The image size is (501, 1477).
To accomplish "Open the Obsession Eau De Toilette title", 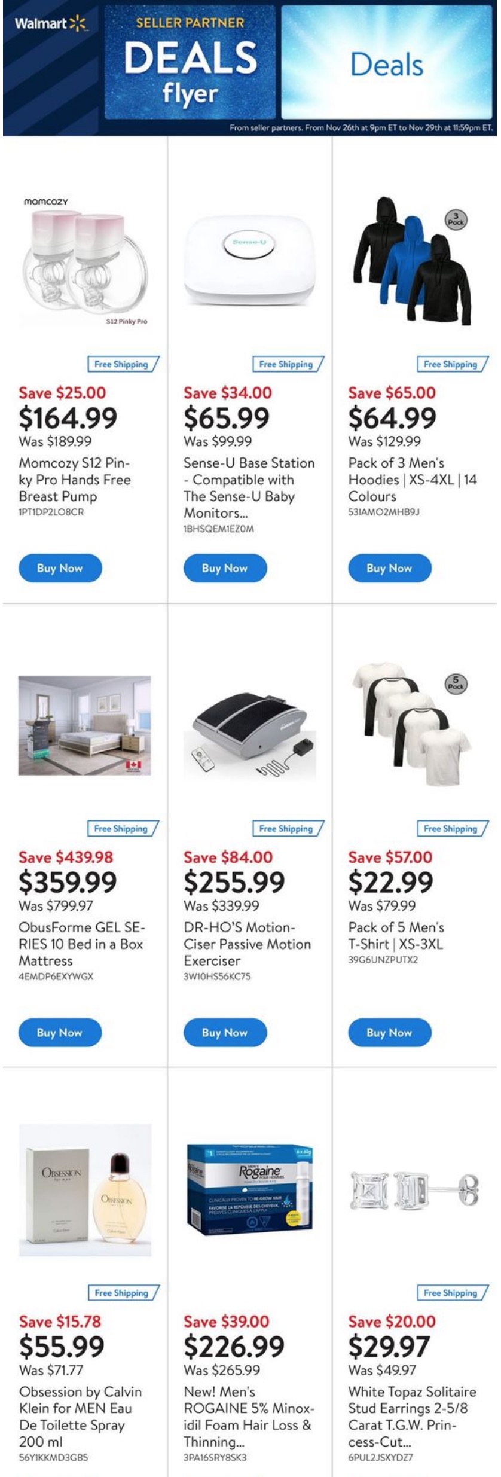I will (x=80, y=1416).
